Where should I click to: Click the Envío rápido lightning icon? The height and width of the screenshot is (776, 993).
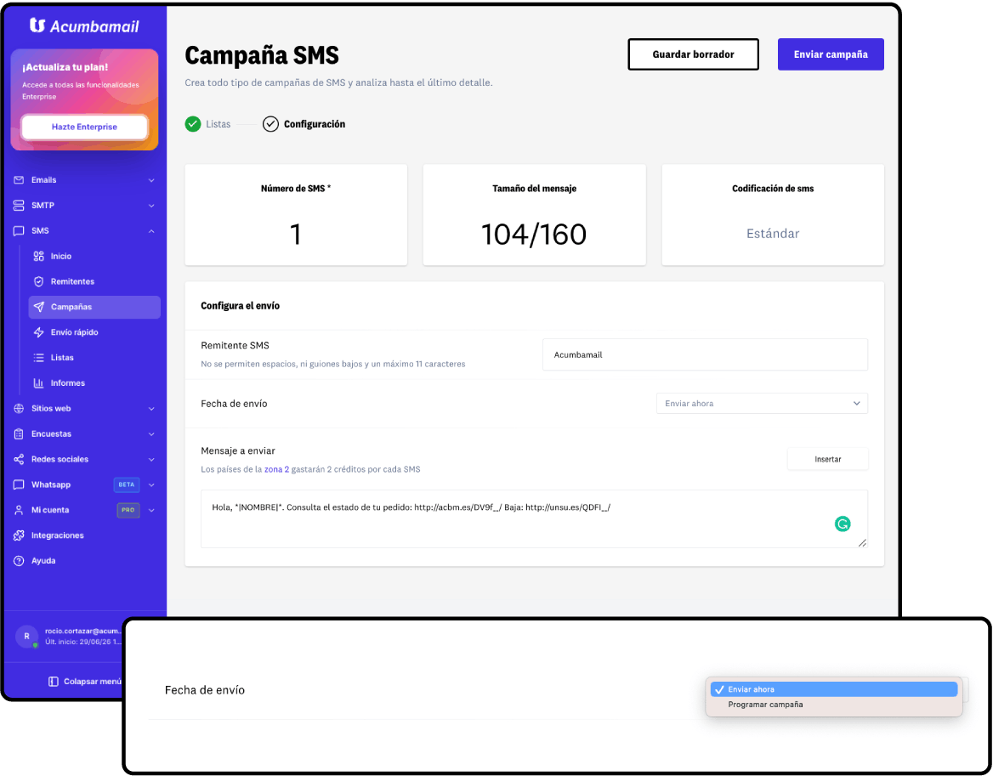tap(38, 332)
